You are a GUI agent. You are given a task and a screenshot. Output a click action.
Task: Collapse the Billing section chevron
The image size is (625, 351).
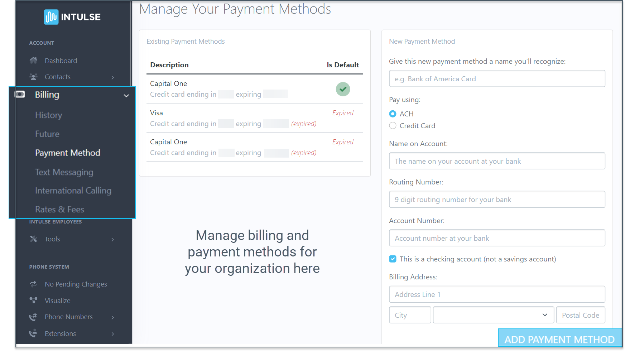126,96
